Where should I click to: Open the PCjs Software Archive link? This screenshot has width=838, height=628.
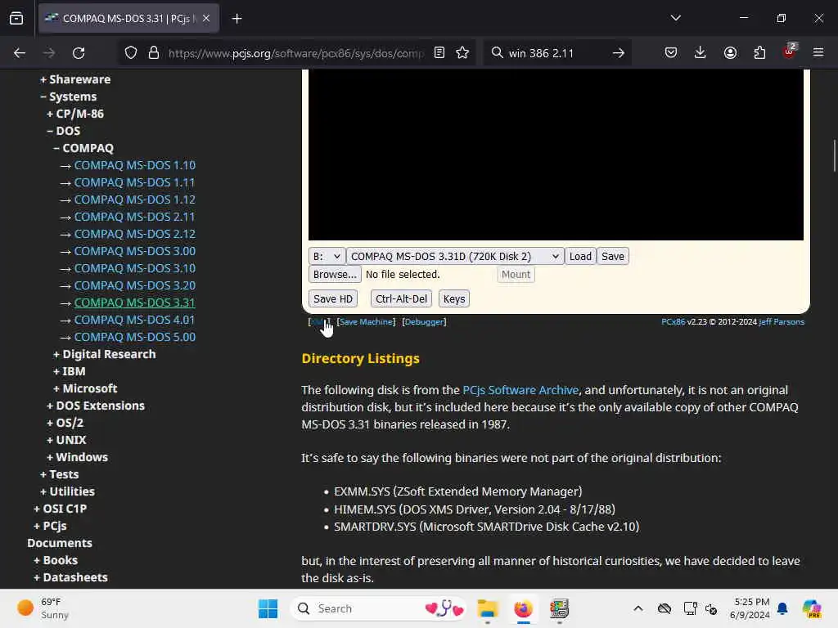520,390
